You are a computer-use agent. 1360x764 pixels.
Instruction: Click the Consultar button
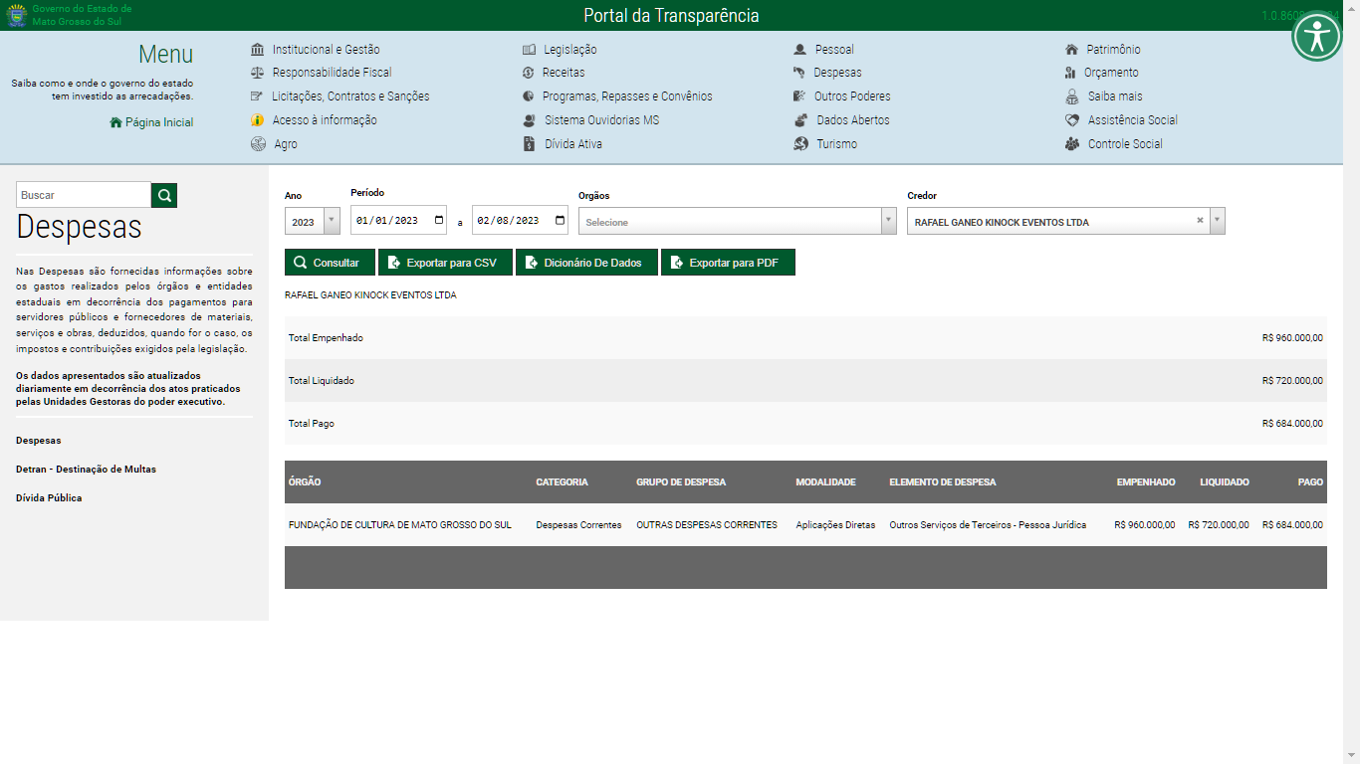click(330, 263)
